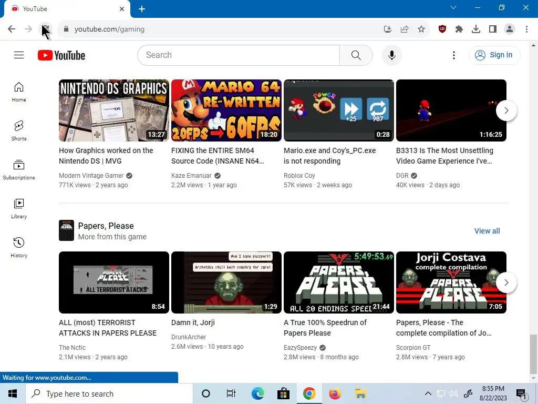This screenshot has width=538, height=404.
Task: Click View all for Papers, Please
Action: point(487,231)
